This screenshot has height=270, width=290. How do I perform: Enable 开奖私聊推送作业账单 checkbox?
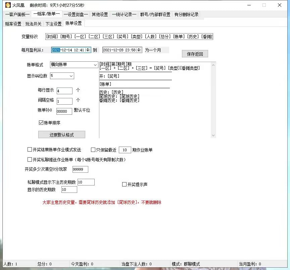(x=30, y=160)
